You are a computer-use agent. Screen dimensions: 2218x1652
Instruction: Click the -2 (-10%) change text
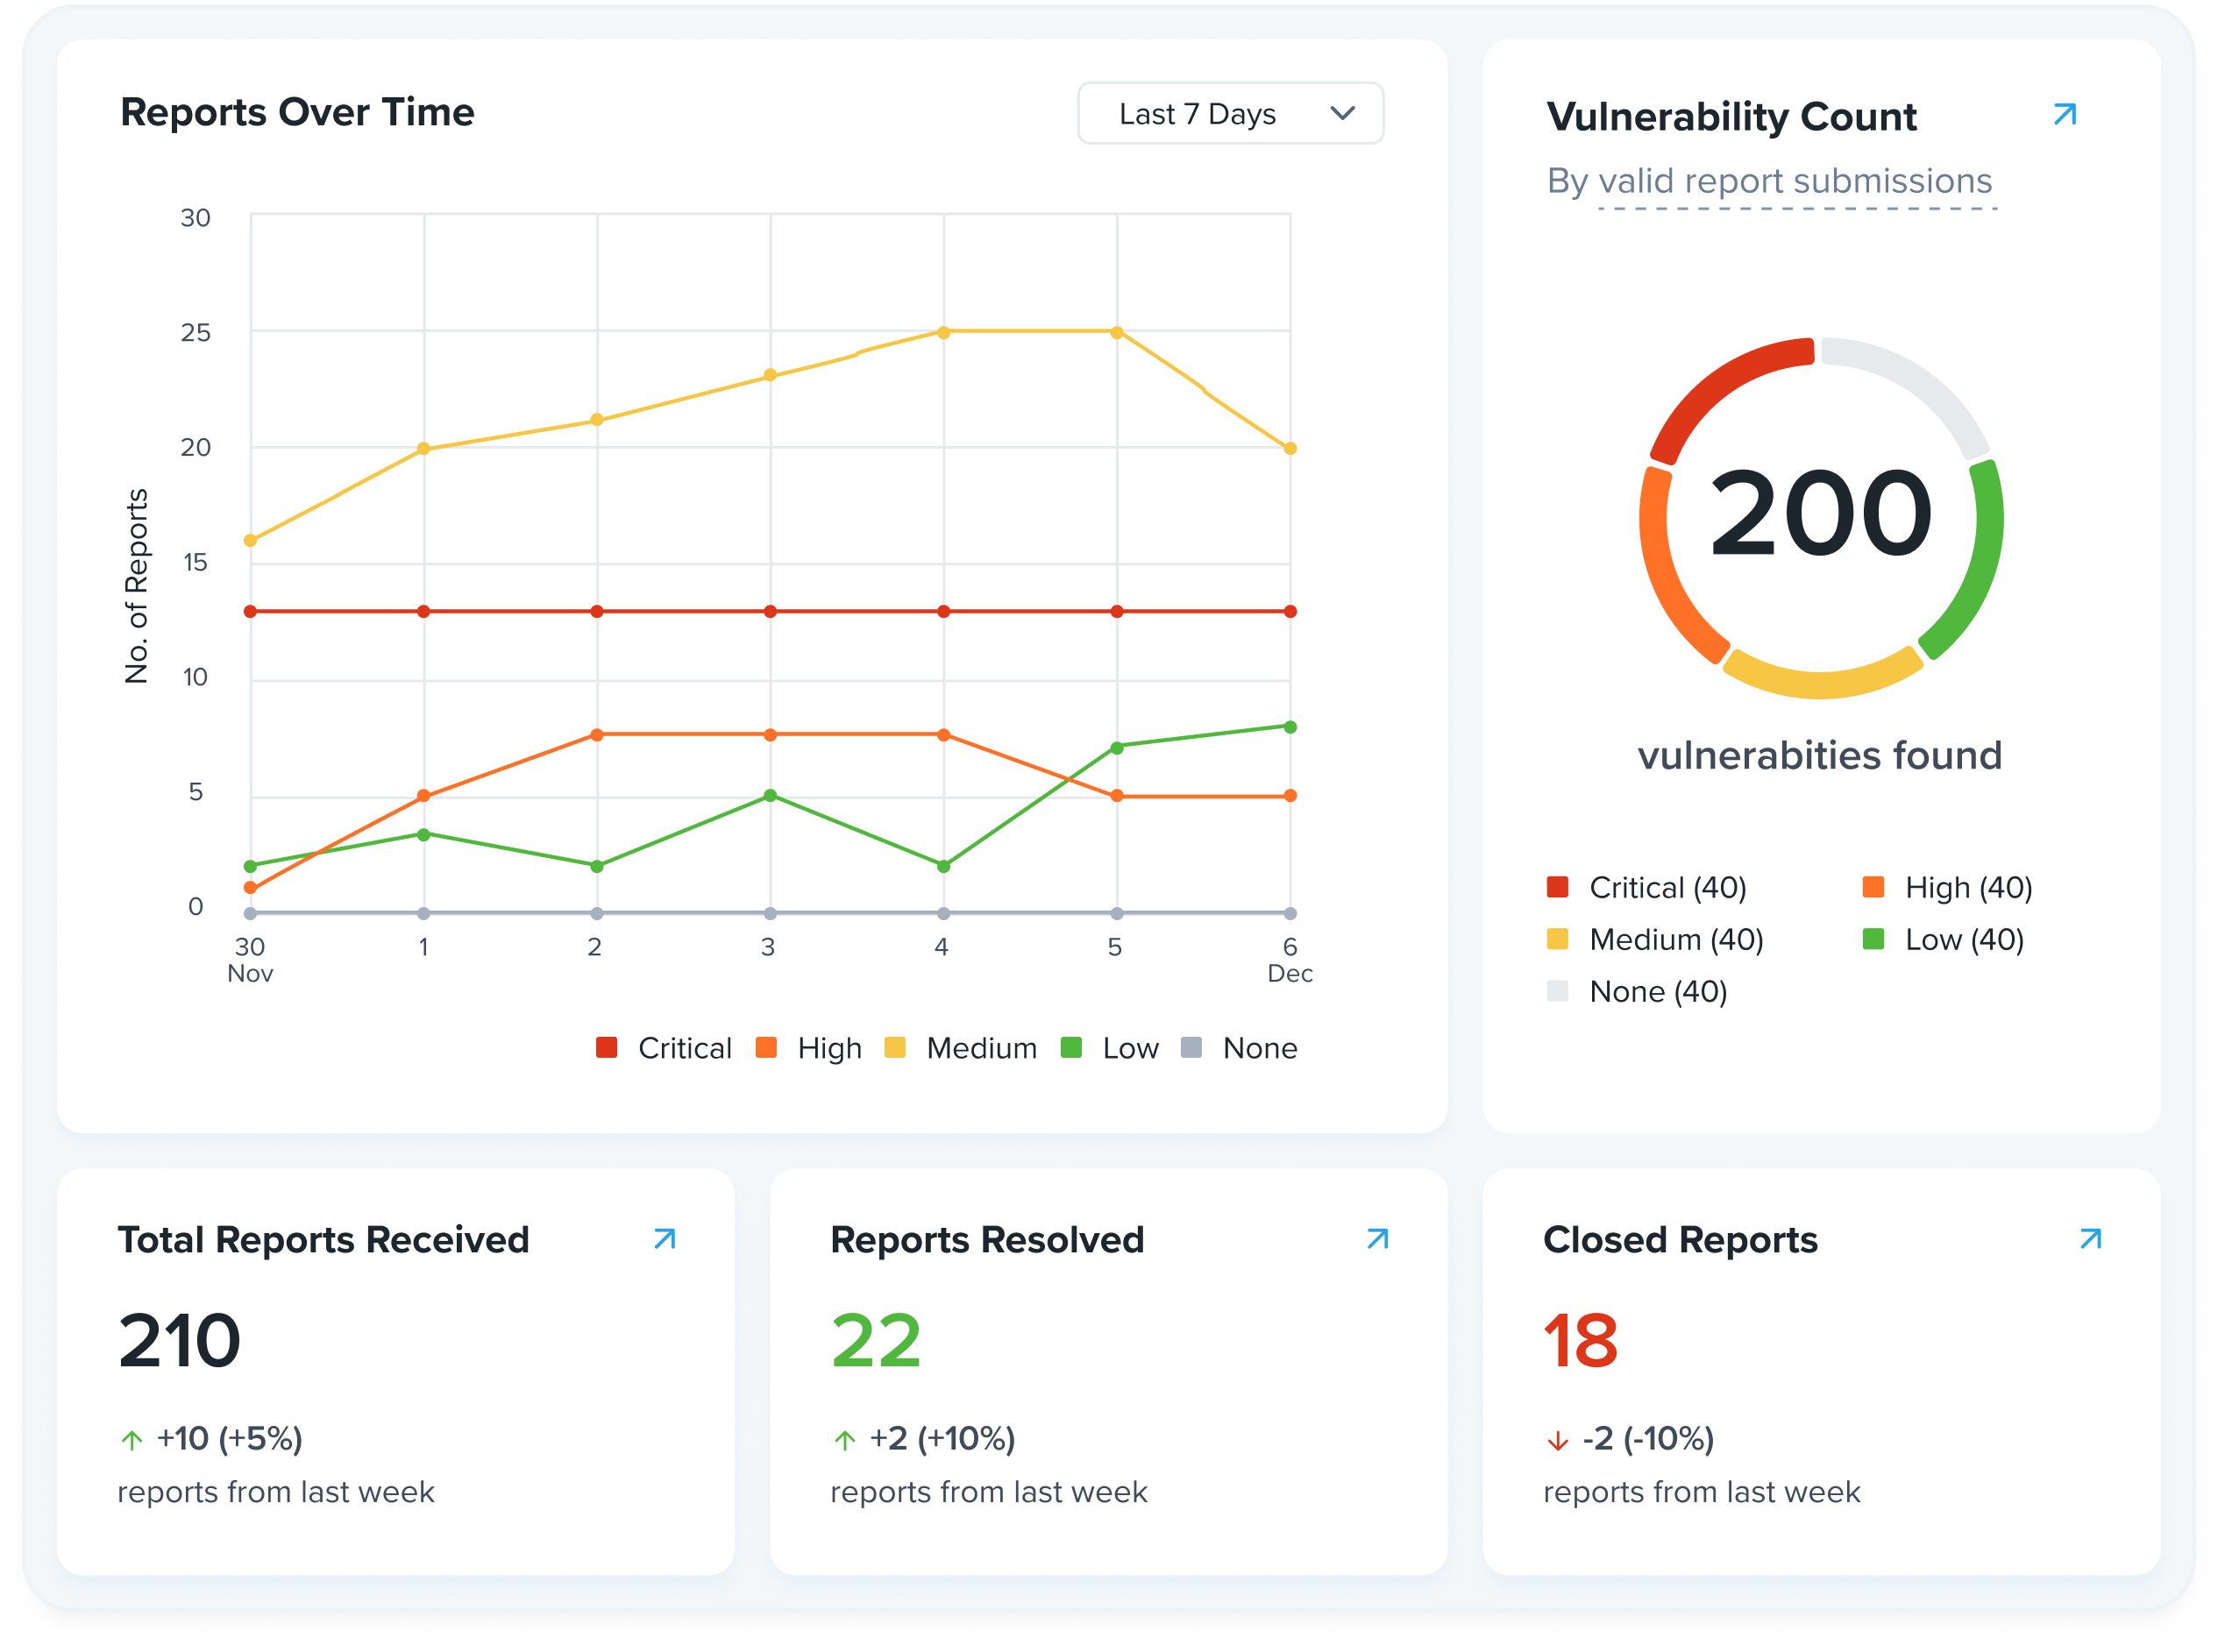click(1648, 1439)
